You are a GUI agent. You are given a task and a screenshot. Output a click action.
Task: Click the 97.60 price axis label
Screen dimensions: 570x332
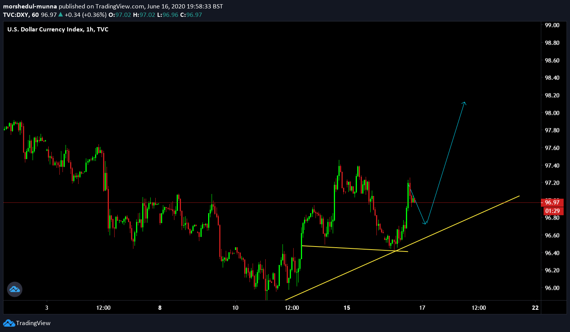[x=552, y=148]
